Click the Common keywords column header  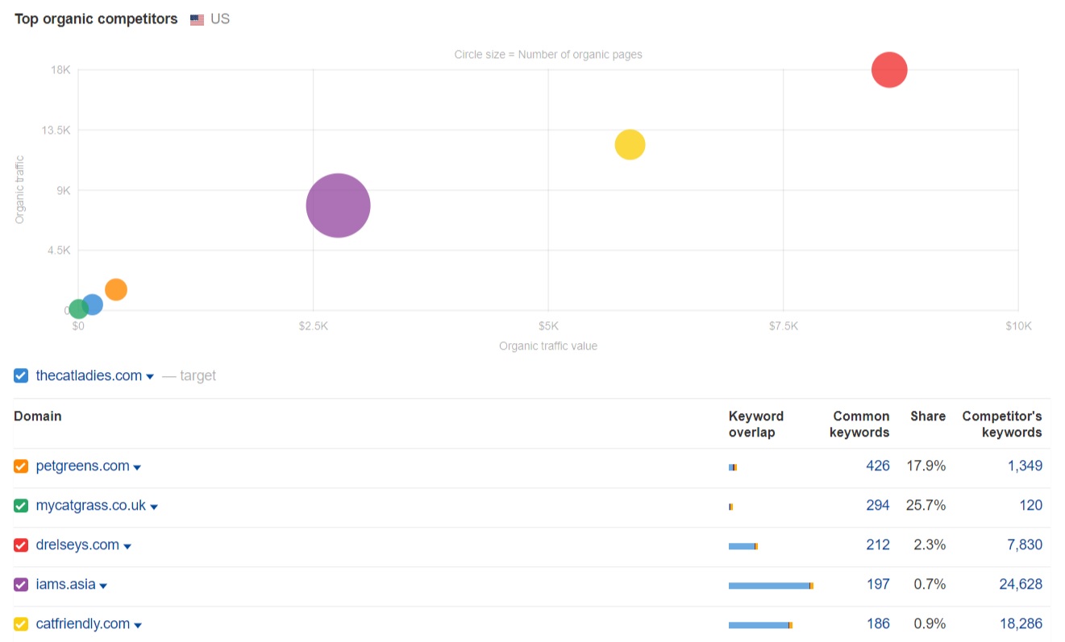click(x=859, y=425)
